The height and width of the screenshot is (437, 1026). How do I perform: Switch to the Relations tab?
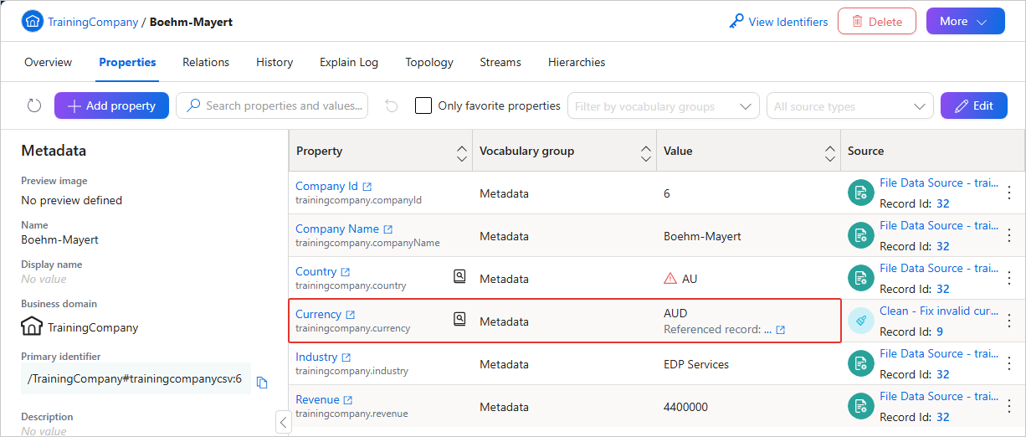coord(206,62)
